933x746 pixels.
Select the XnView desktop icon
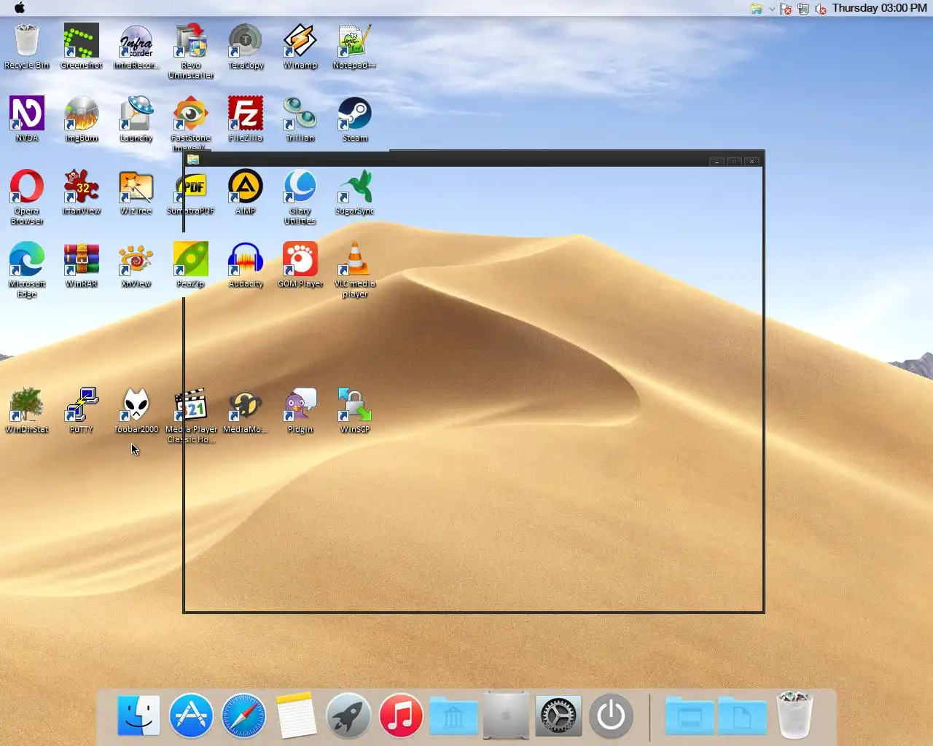pos(136,265)
